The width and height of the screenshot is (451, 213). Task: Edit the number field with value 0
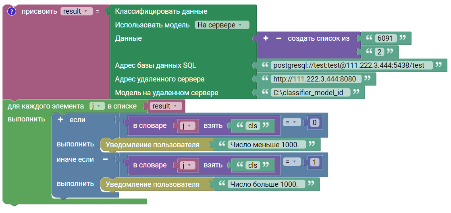[314, 123]
